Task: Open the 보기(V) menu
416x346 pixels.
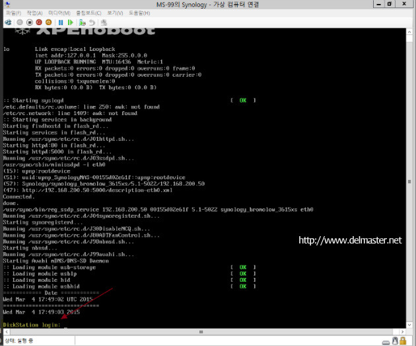Action: tap(115, 13)
